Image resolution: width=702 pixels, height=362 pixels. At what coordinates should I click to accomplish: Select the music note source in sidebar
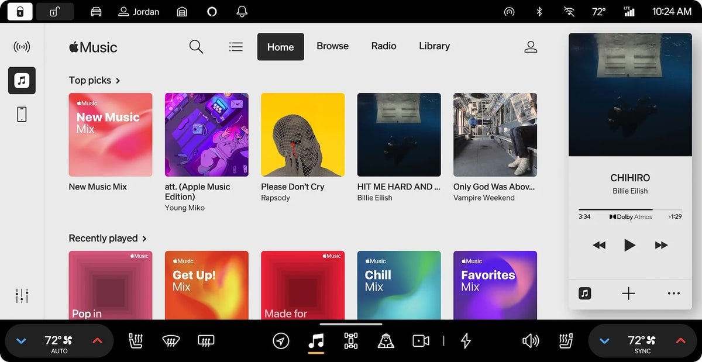click(x=22, y=81)
